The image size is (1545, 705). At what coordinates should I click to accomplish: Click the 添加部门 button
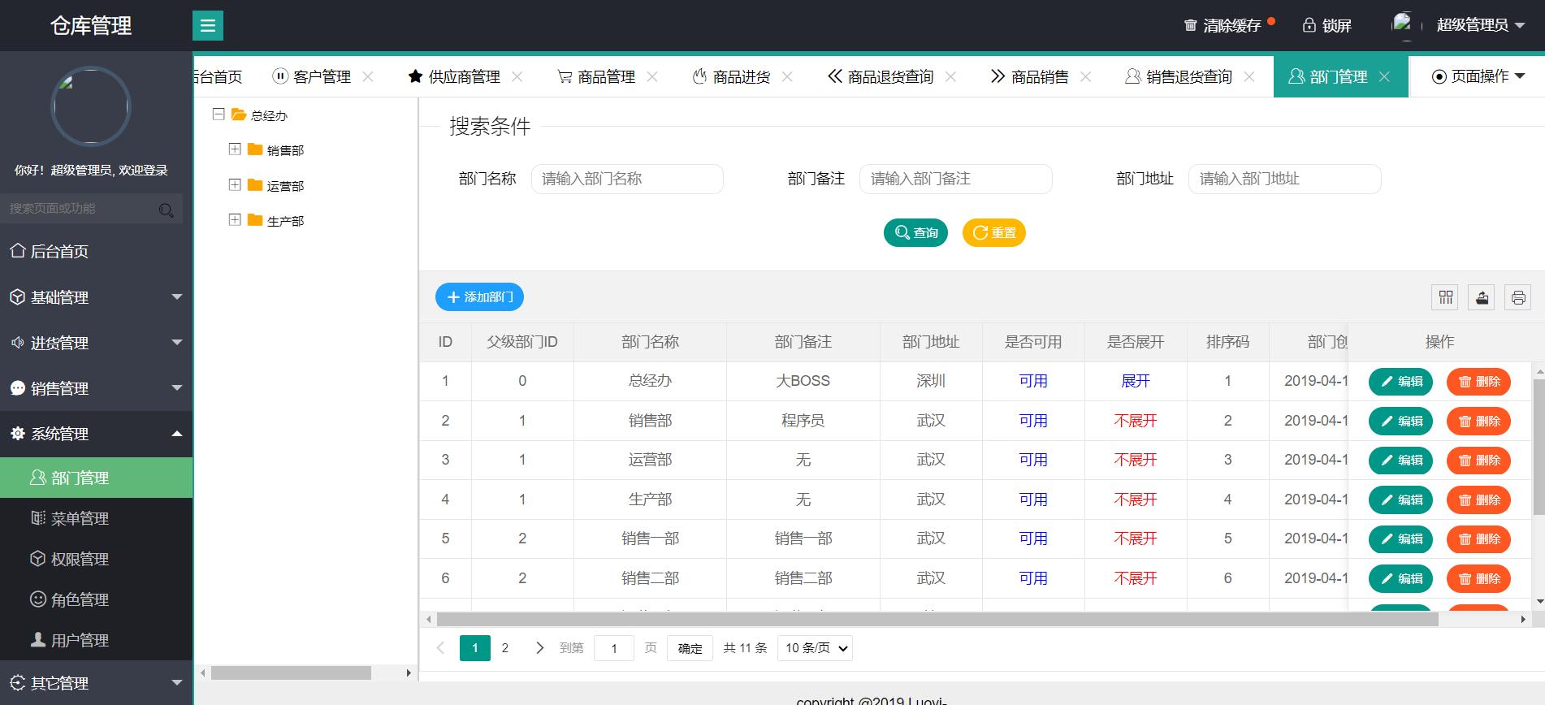(x=479, y=297)
